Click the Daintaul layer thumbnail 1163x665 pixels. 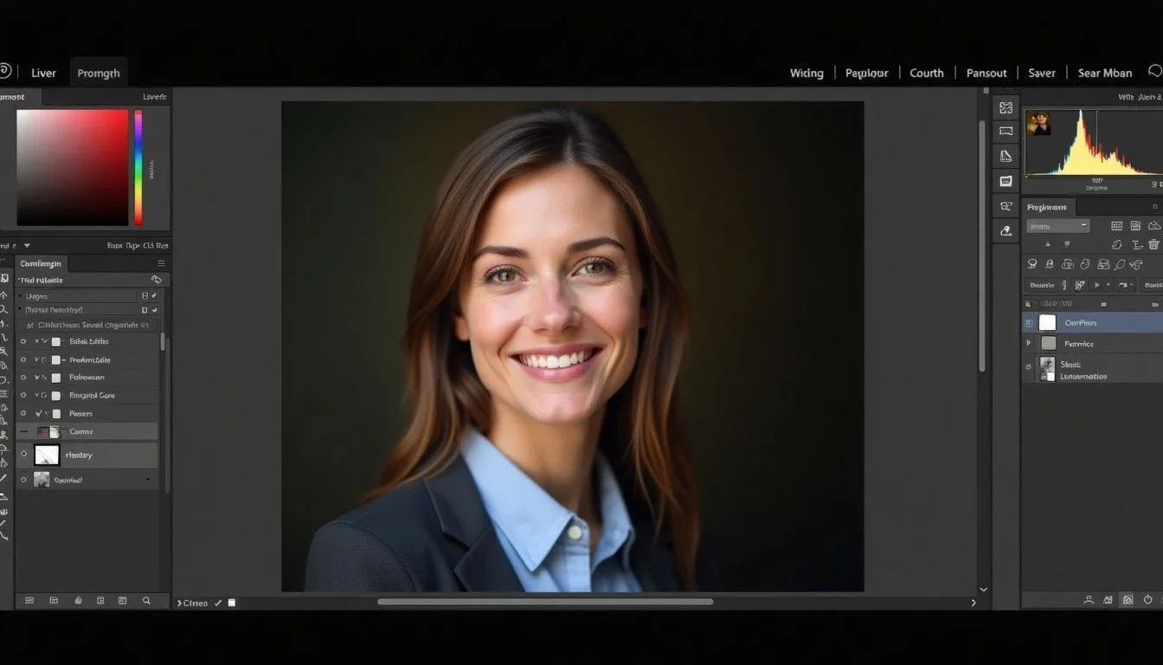(42, 479)
